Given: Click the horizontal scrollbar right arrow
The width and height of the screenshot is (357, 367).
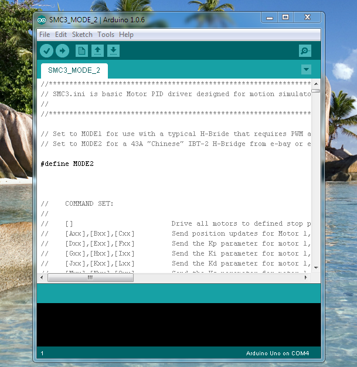Looking at the screenshot, I should coord(307,278).
